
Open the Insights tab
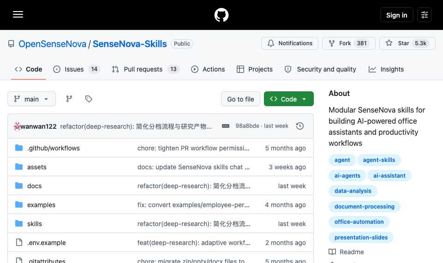point(386,69)
